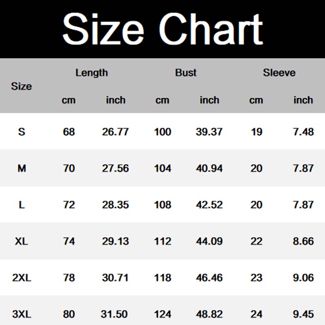Viewport: 325px width, 325px height.
Task: Click the 8.66 inch sleeve value
Action: [x=303, y=241]
